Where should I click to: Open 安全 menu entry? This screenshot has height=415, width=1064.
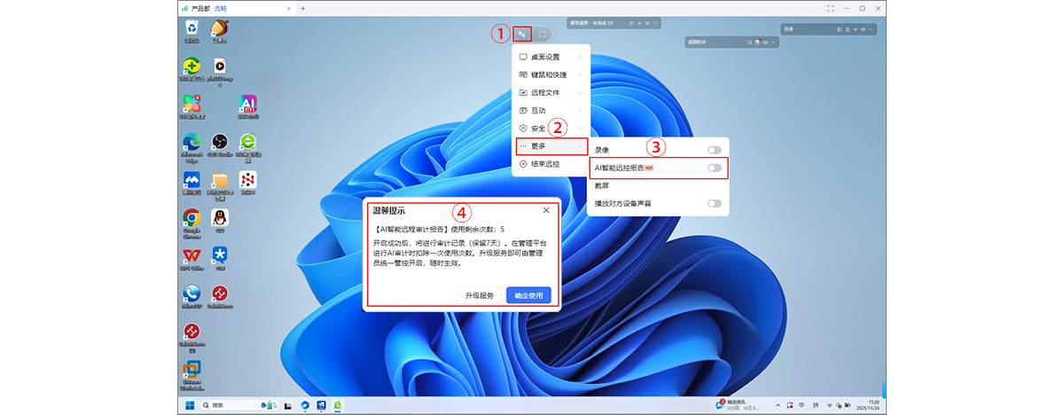[x=551, y=129]
